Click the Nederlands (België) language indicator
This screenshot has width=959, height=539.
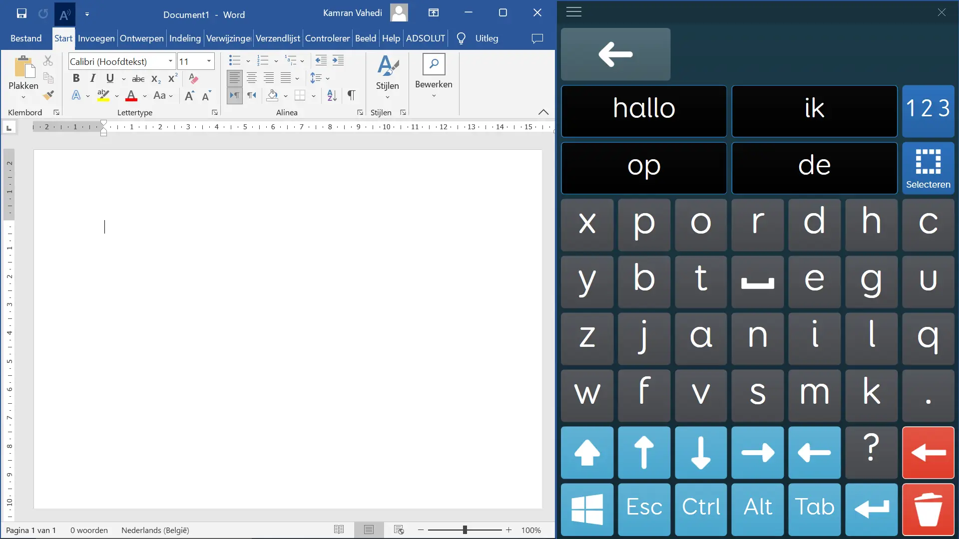(155, 530)
